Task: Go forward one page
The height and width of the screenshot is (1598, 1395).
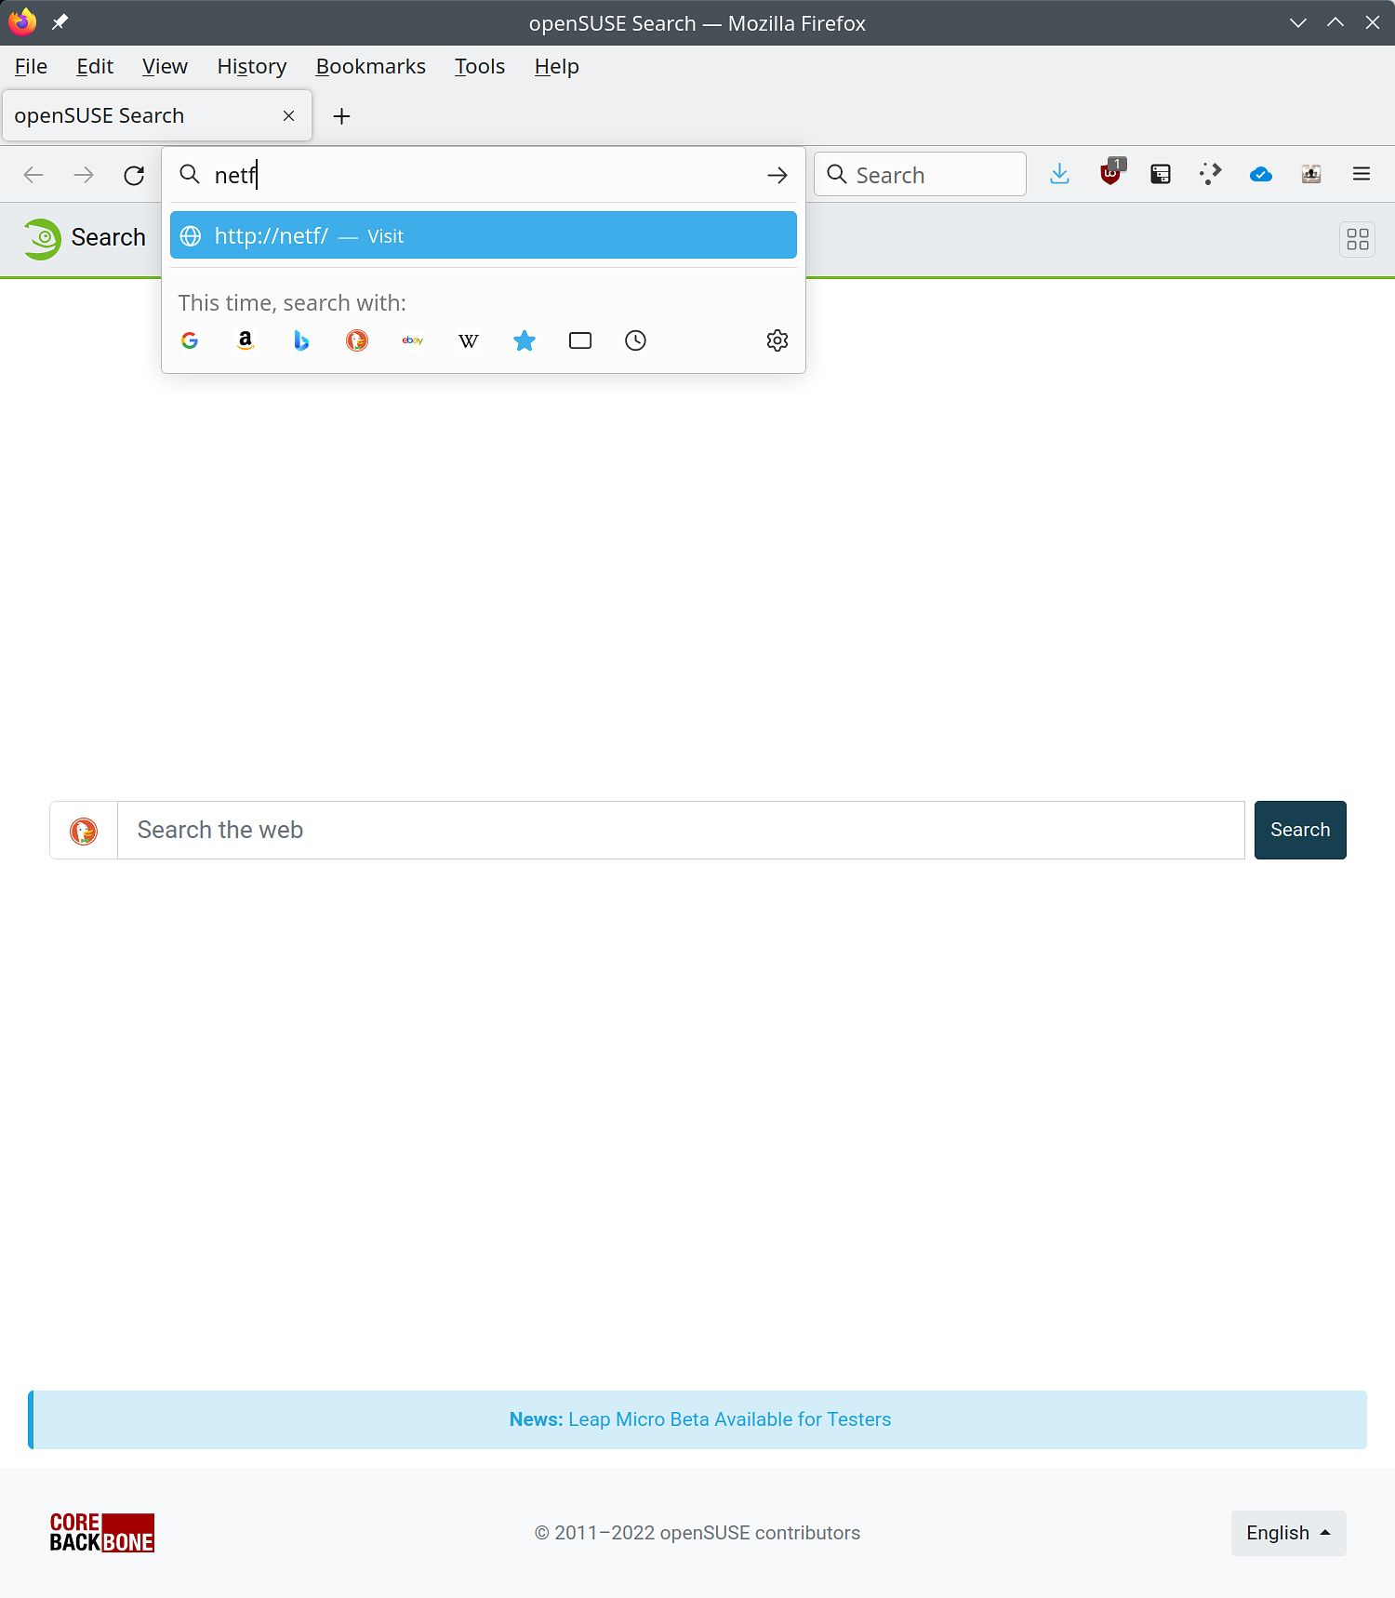Action: [x=84, y=175]
